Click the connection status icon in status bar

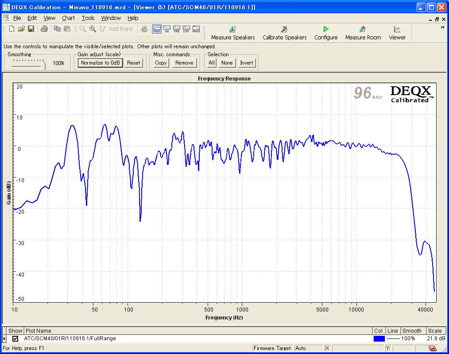(432, 348)
